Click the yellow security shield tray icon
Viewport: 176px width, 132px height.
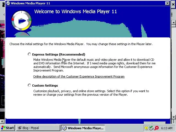(146, 128)
